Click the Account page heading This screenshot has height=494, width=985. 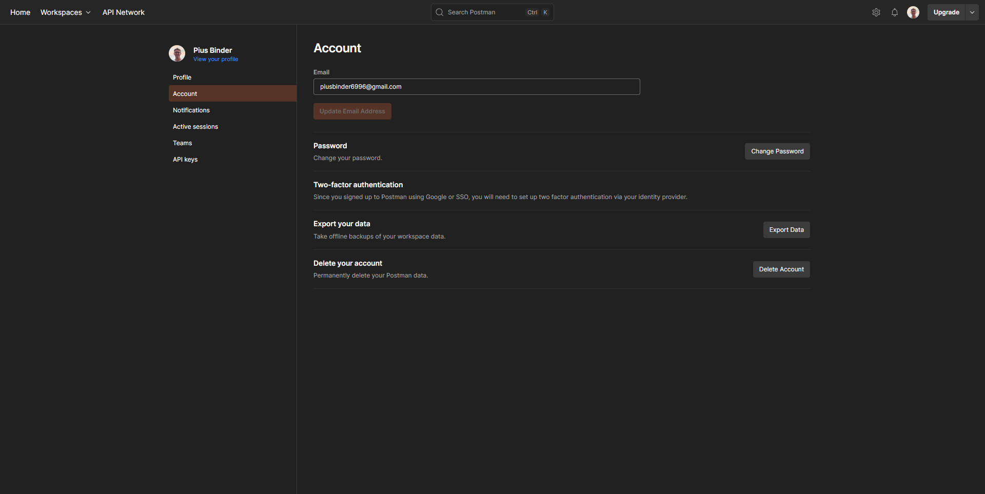(x=337, y=48)
